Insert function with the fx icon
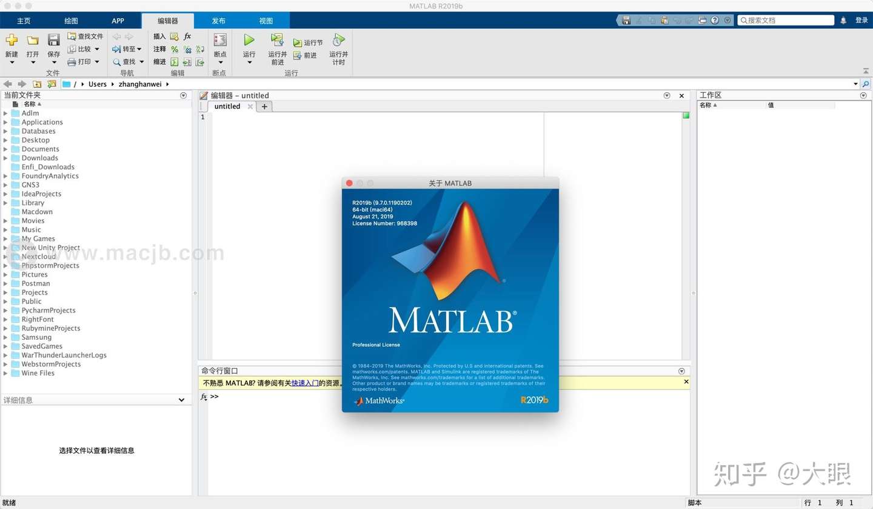Viewport: 873px width, 509px height. 187,36
